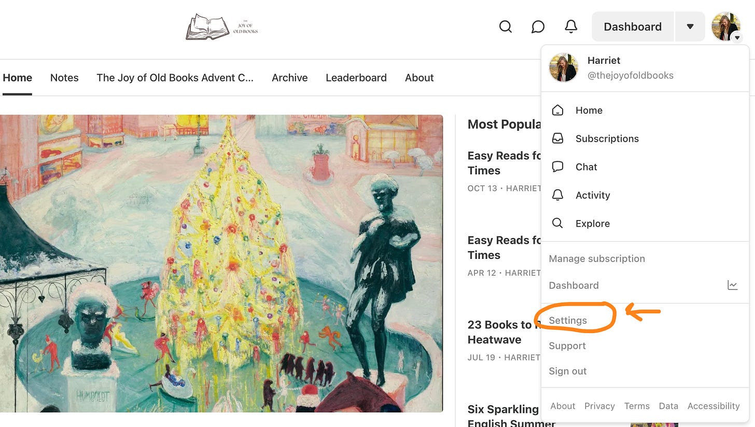755x427 pixels.
Task: Follow the Accessibility footer link
Action: 714,406
